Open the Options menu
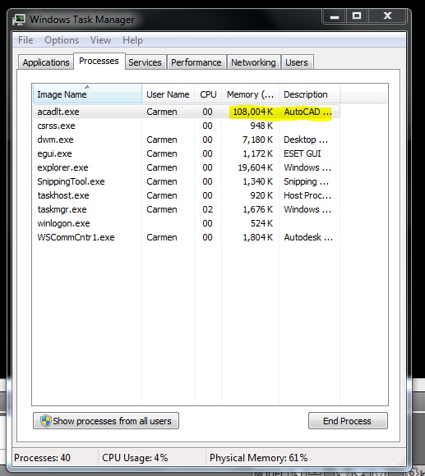This screenshot has width=425, height=476. 62,40
